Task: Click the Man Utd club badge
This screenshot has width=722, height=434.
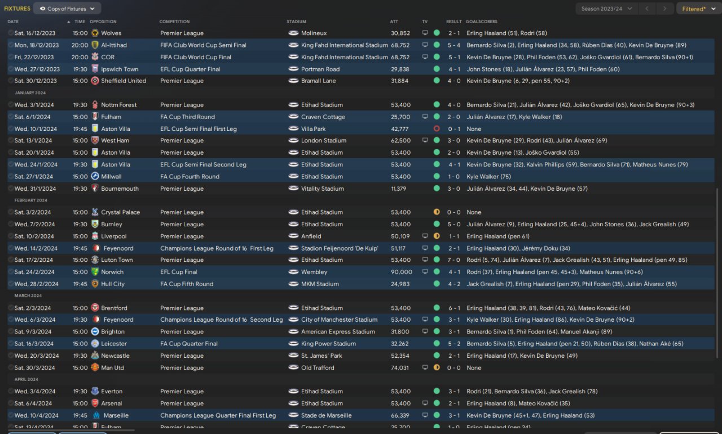Action: point(95,367)
